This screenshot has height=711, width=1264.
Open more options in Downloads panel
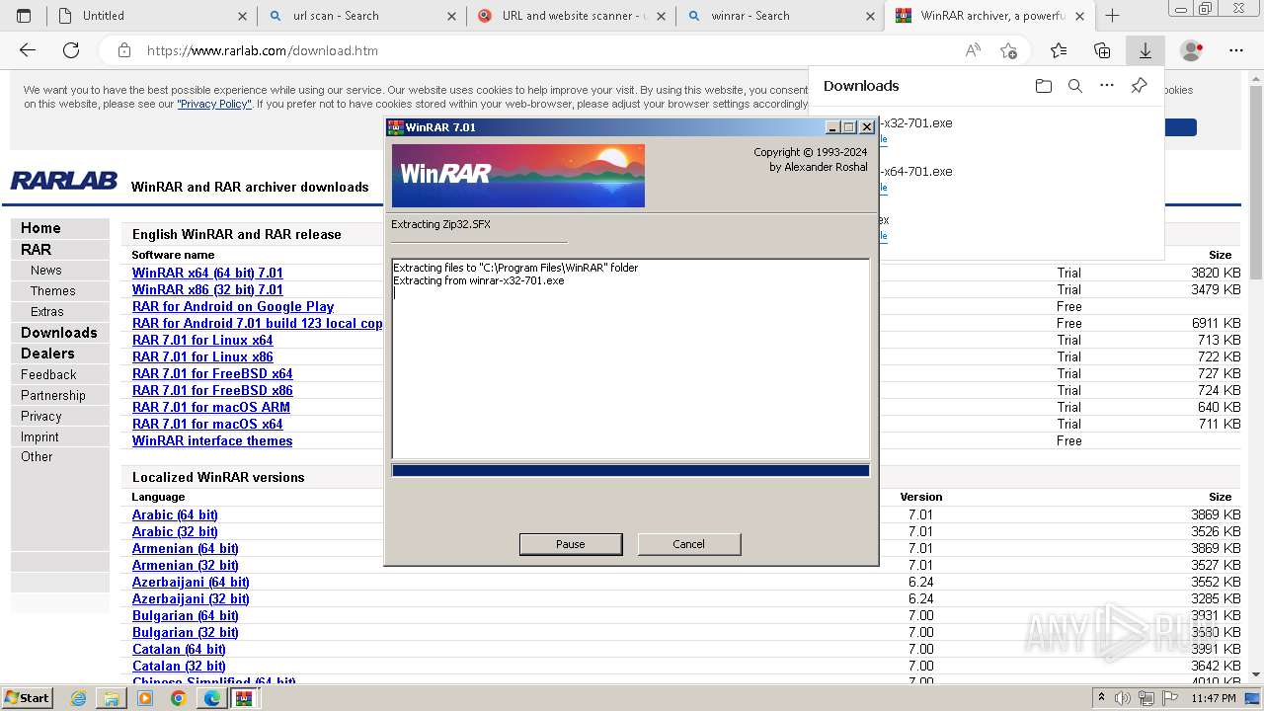(1107, 86)
